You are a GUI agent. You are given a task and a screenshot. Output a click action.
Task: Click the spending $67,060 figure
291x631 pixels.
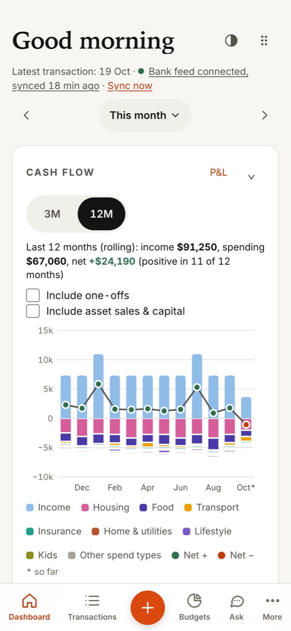[x=46, y=262]
